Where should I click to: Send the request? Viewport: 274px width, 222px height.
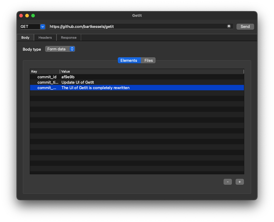pos(245,26)
